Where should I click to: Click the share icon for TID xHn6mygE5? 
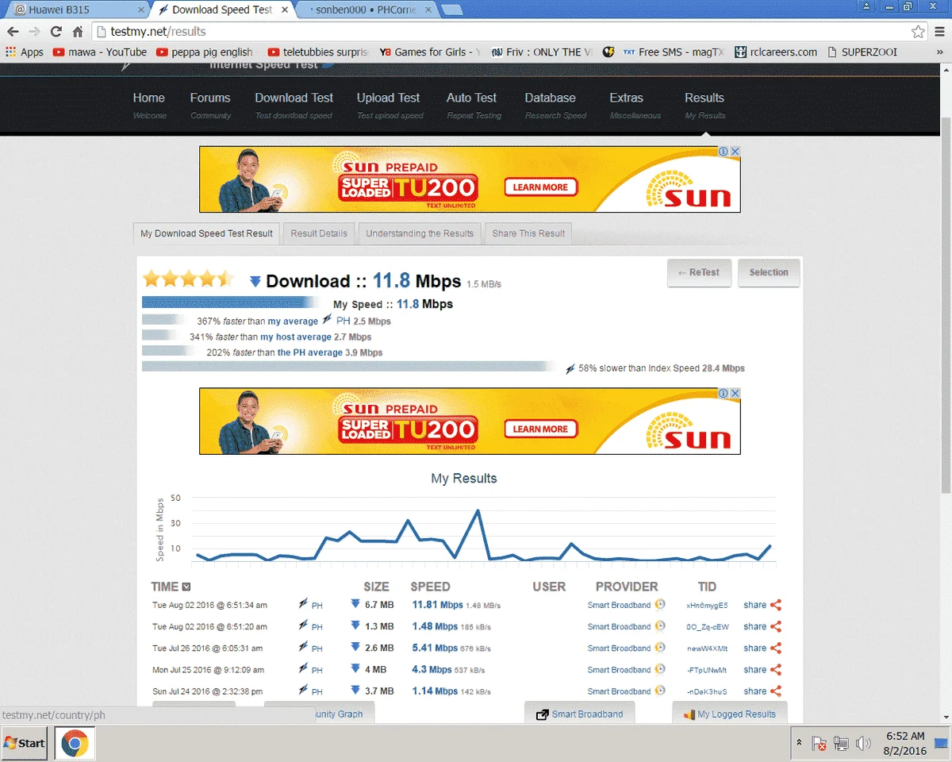coord(776,605)
